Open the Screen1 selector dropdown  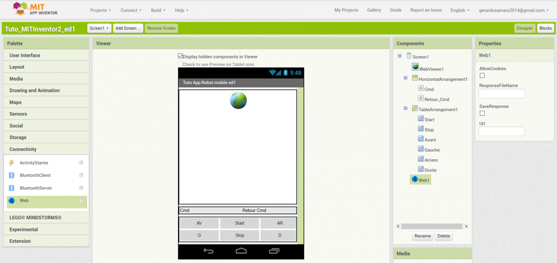pyautogui.click(x=99, y=28)
